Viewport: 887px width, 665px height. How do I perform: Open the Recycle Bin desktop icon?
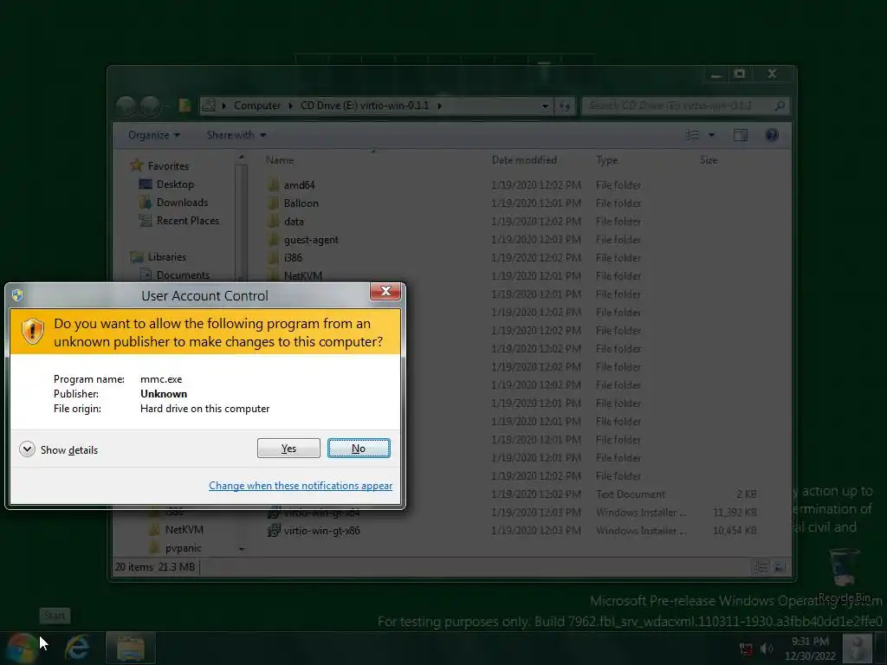click(x=844, y=574)
